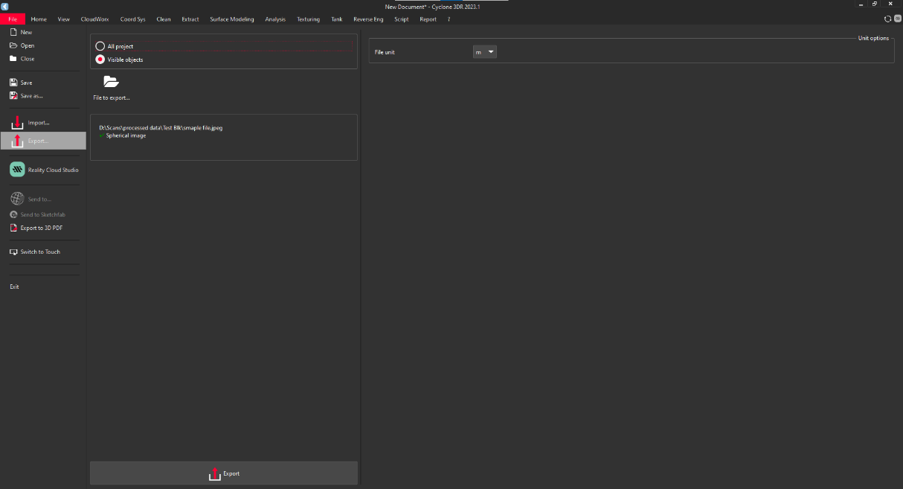This screenshot has height=489, width=903.
Task: Open the Extract tab
Action: (190, 19)
